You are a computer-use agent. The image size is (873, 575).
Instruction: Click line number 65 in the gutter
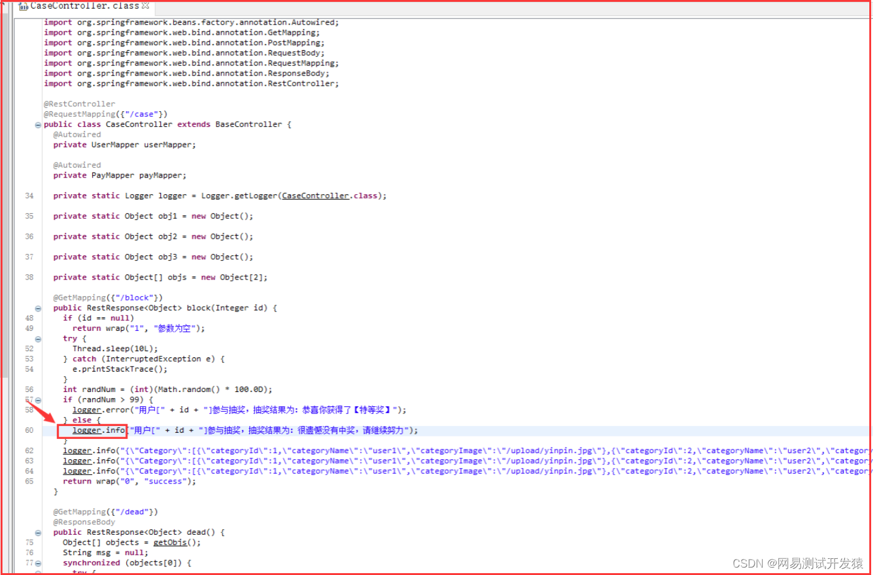coord(29,482)
